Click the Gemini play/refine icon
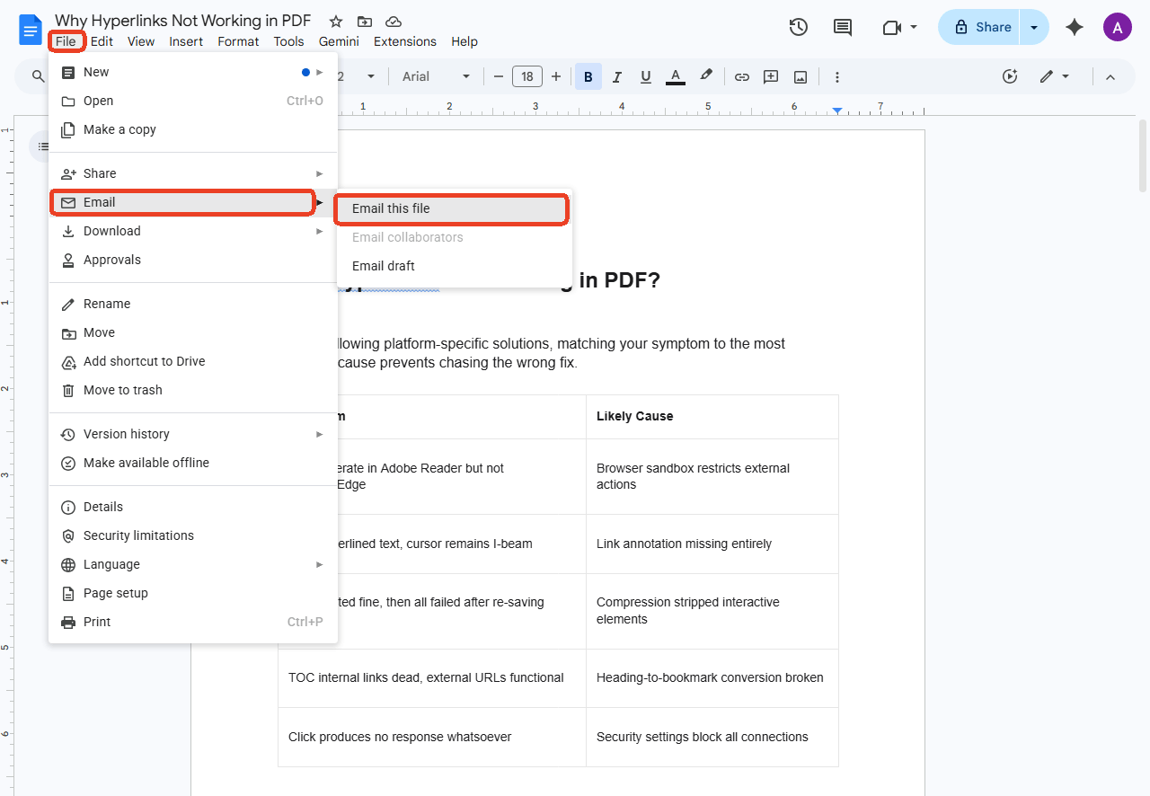 (1010, 76)
